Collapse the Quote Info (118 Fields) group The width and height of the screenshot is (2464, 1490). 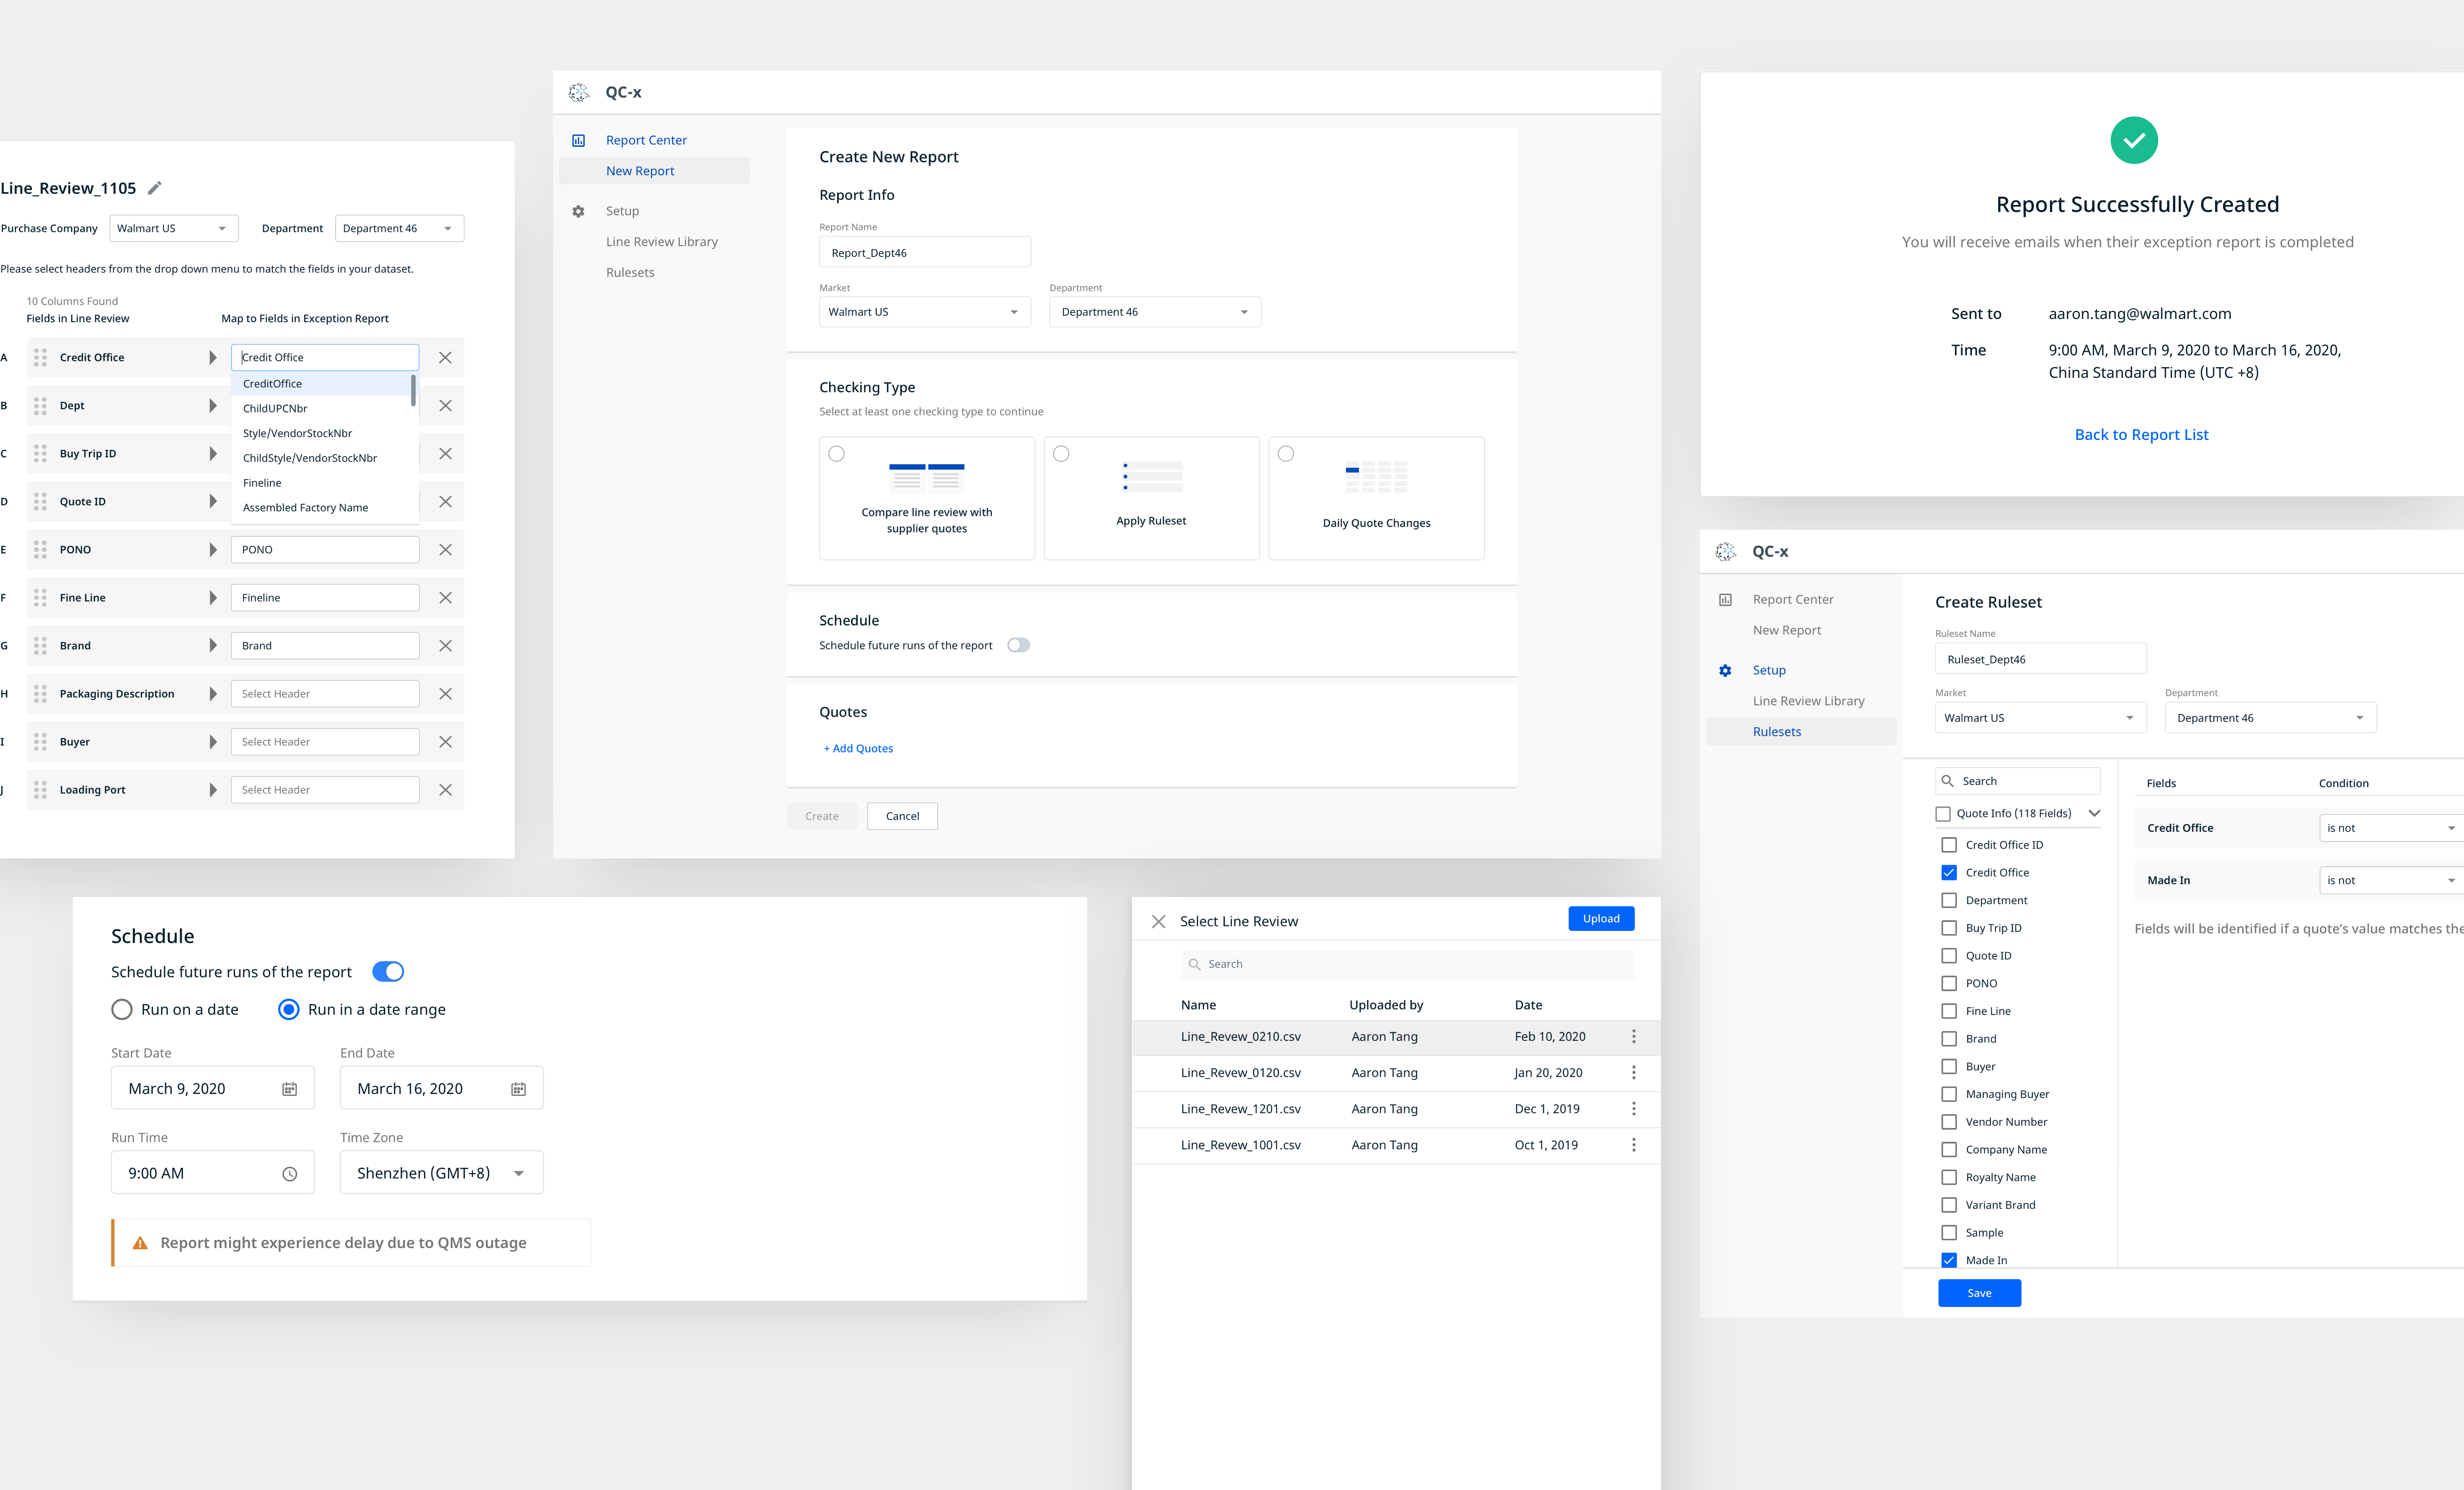coord(2094,814)
